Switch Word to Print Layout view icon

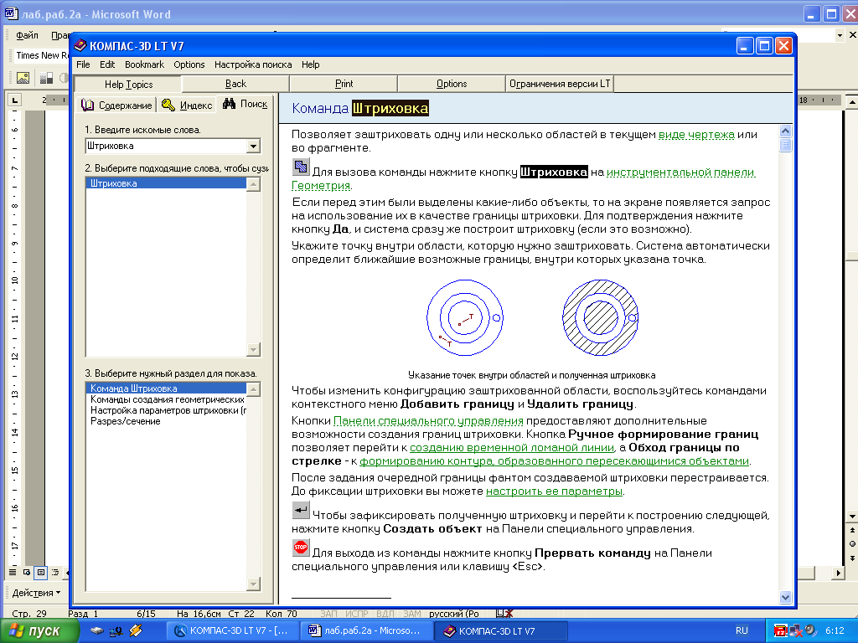click(40, 573)
